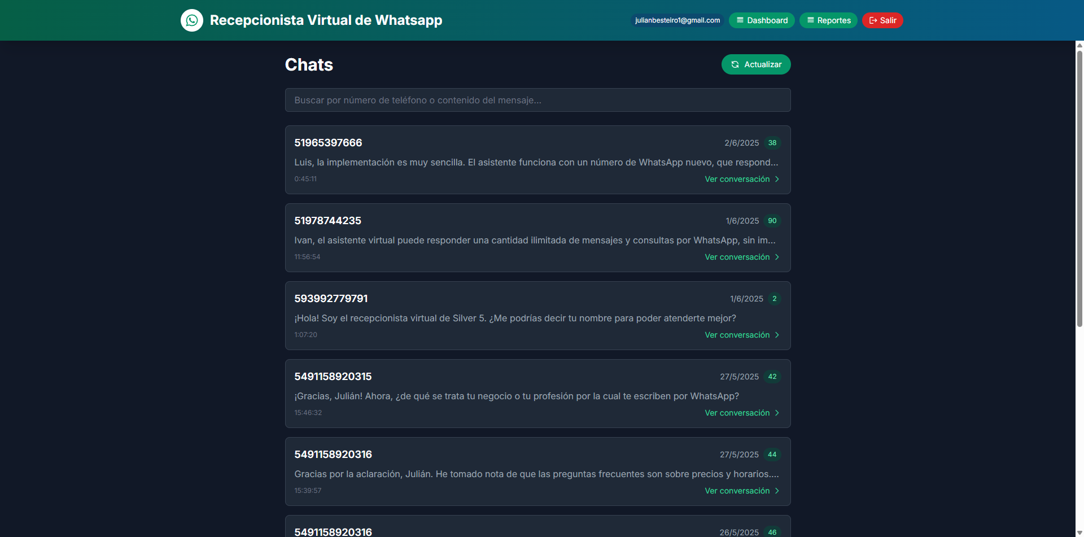Log out with the Salir button

[x=882, y=20]
